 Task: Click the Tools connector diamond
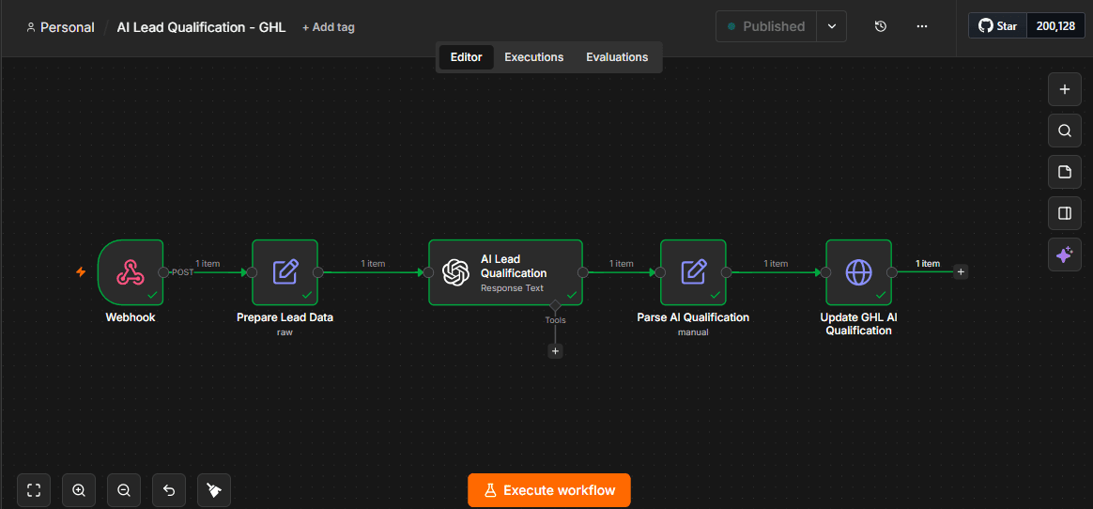tap(556, 305)
